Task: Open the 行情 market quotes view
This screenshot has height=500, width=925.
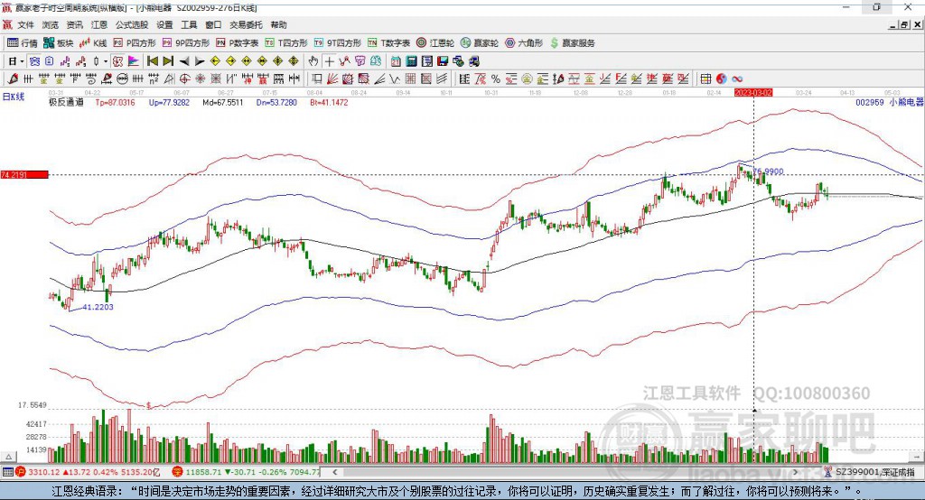Action: 23,43
